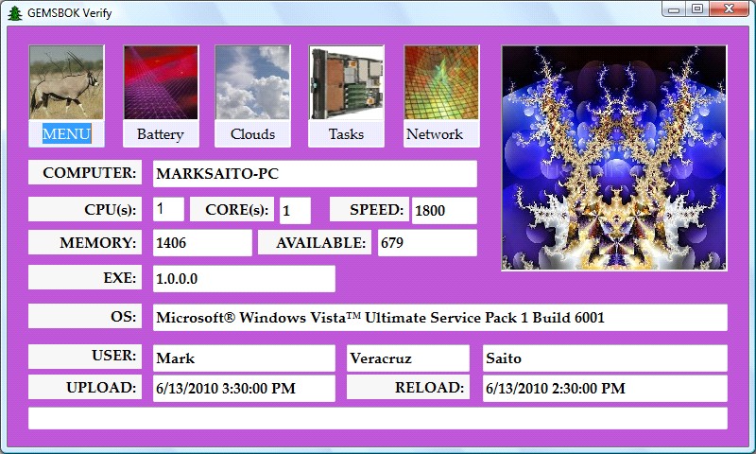Select the middle name field Veracruz
756x454 pixels.
[408, 358]
